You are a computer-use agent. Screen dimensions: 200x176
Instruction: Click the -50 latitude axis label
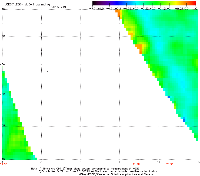(x=2, y=9)
